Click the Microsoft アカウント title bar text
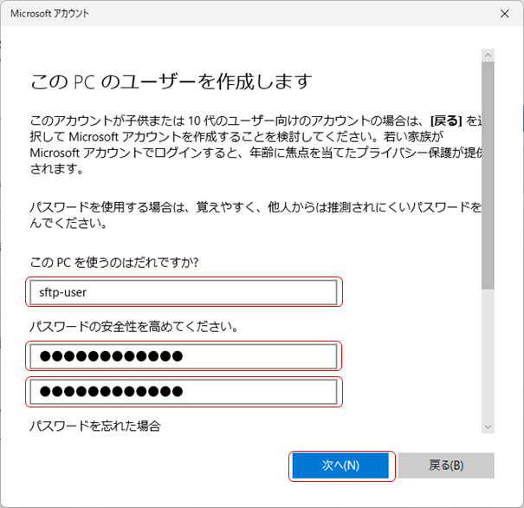Image resolution: width=524 pixels, height=508 pixels. click(x=49, y=14)
